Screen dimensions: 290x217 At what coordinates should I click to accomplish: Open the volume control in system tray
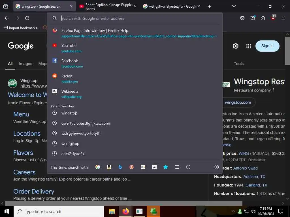tap(253, 211)
